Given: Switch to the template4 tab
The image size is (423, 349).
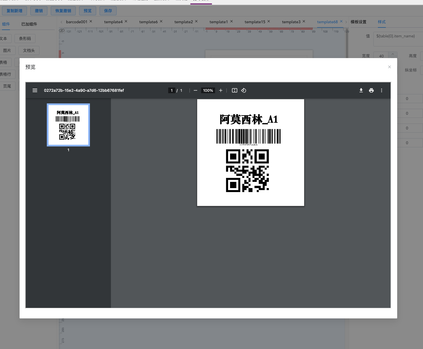Looking at the screenshot, I should [113, 22].
